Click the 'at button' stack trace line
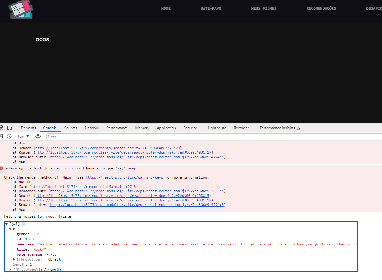The height and width of the screenshot is (280, 382). (22, 182)
